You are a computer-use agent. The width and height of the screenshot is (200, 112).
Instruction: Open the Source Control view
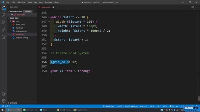click(x=3, y=22)
